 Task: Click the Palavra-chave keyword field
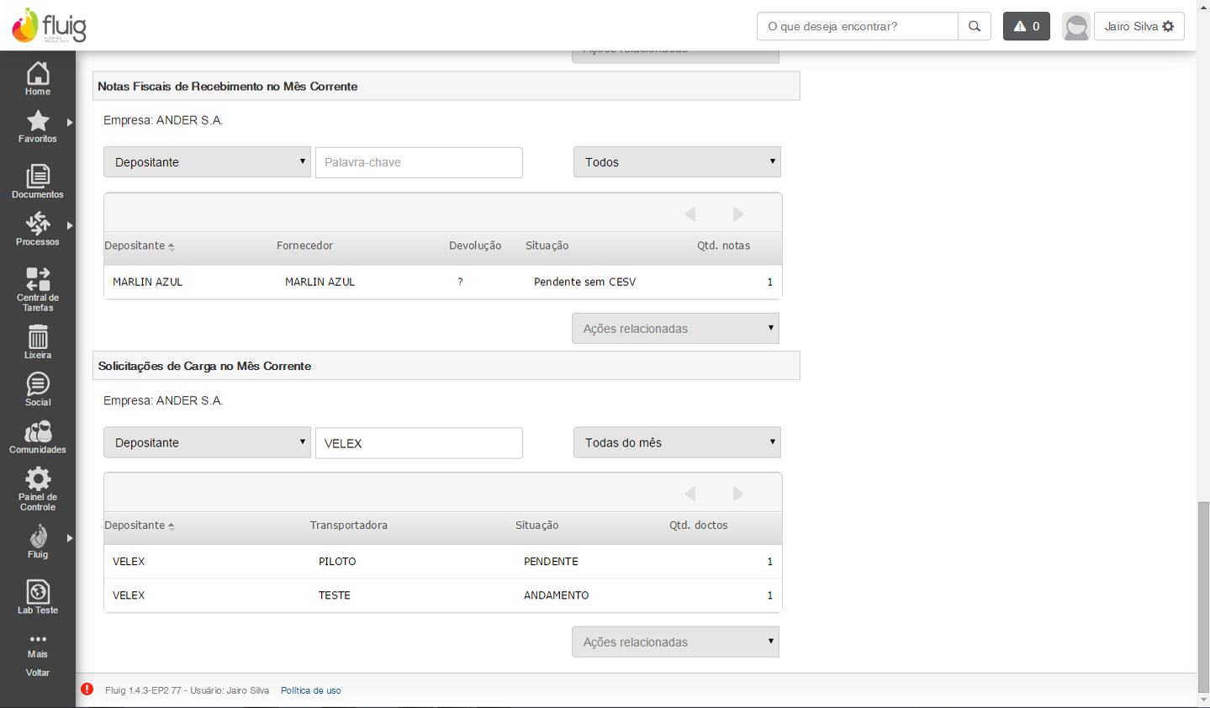(419, 162)
